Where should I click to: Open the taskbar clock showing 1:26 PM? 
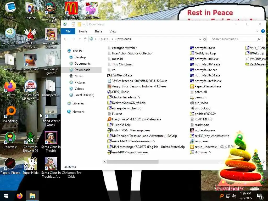tap(245, 196)
